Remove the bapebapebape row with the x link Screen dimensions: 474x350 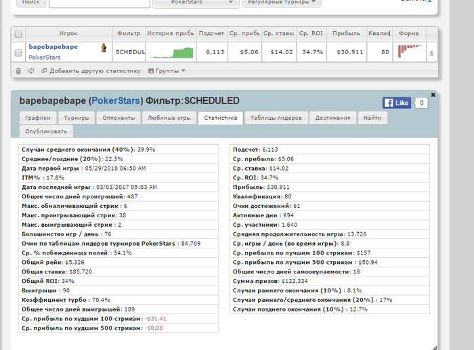tap(431, 53)
